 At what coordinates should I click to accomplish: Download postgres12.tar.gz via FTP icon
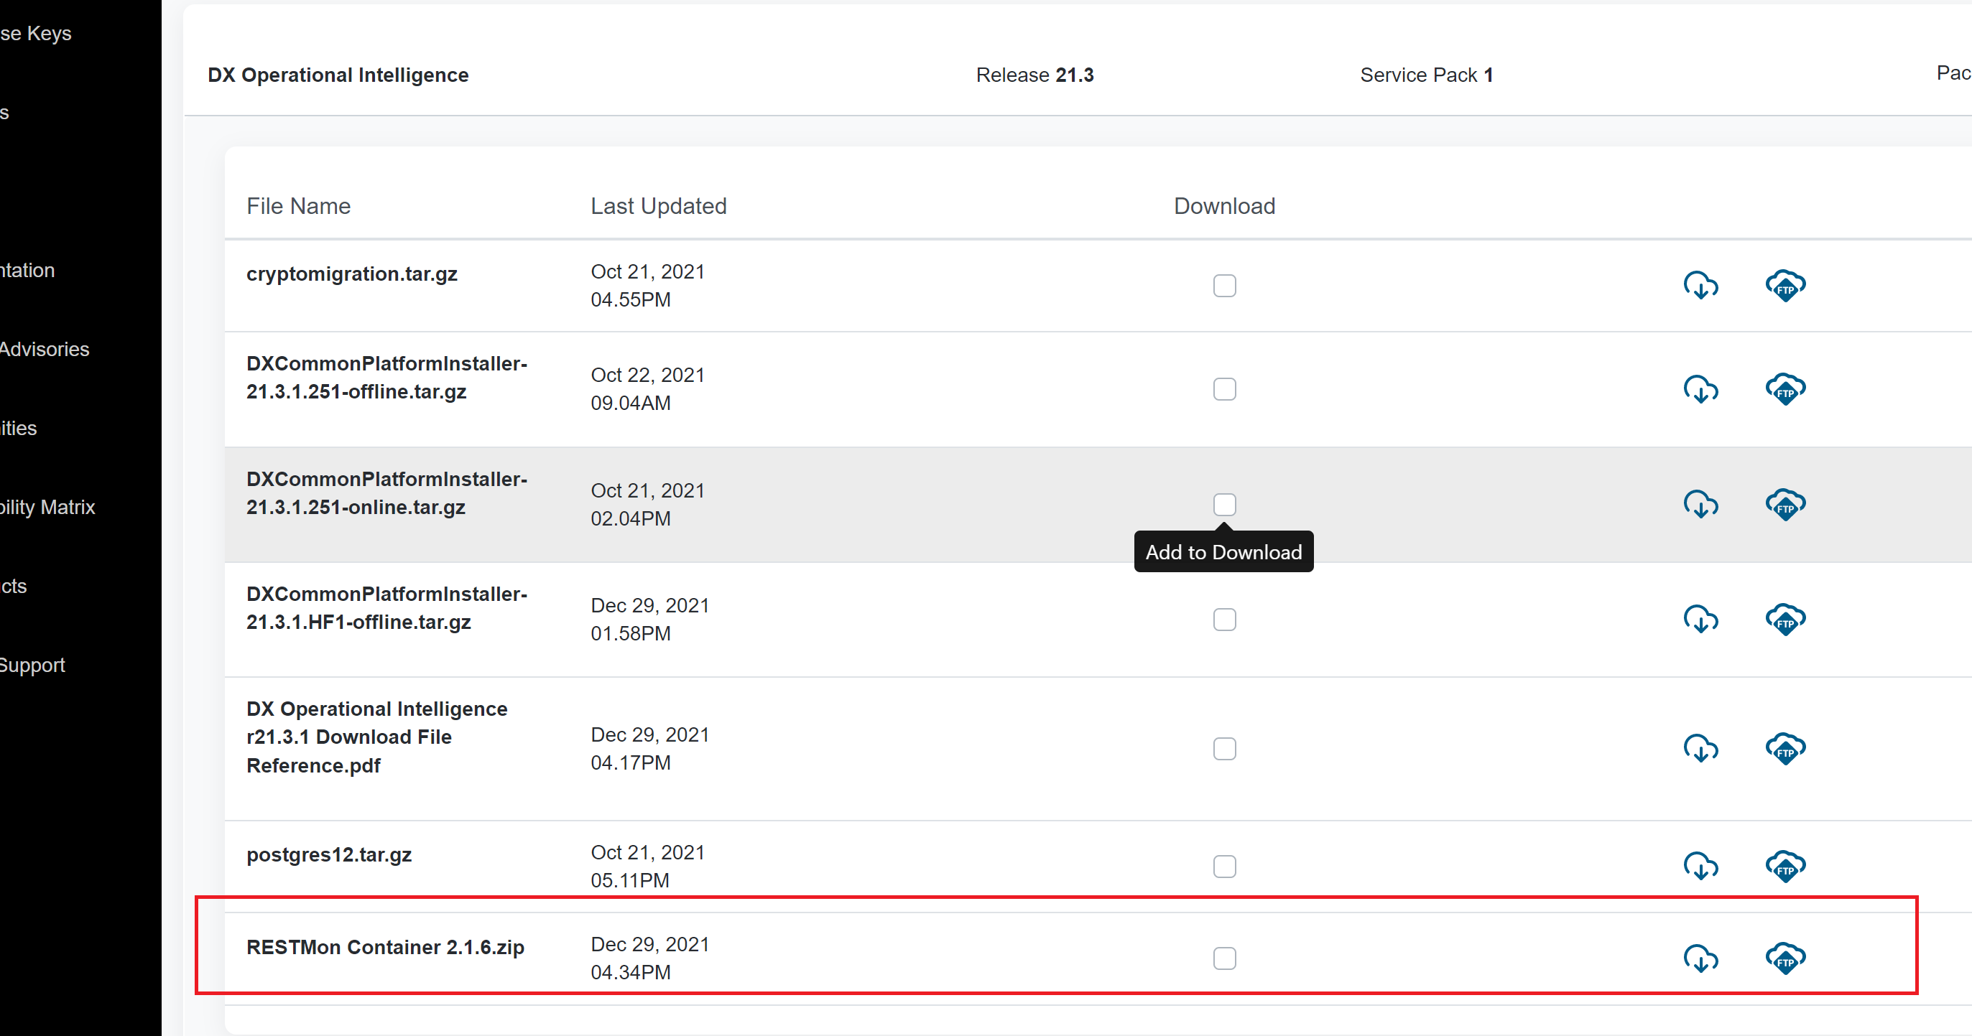click(1785, 866)
